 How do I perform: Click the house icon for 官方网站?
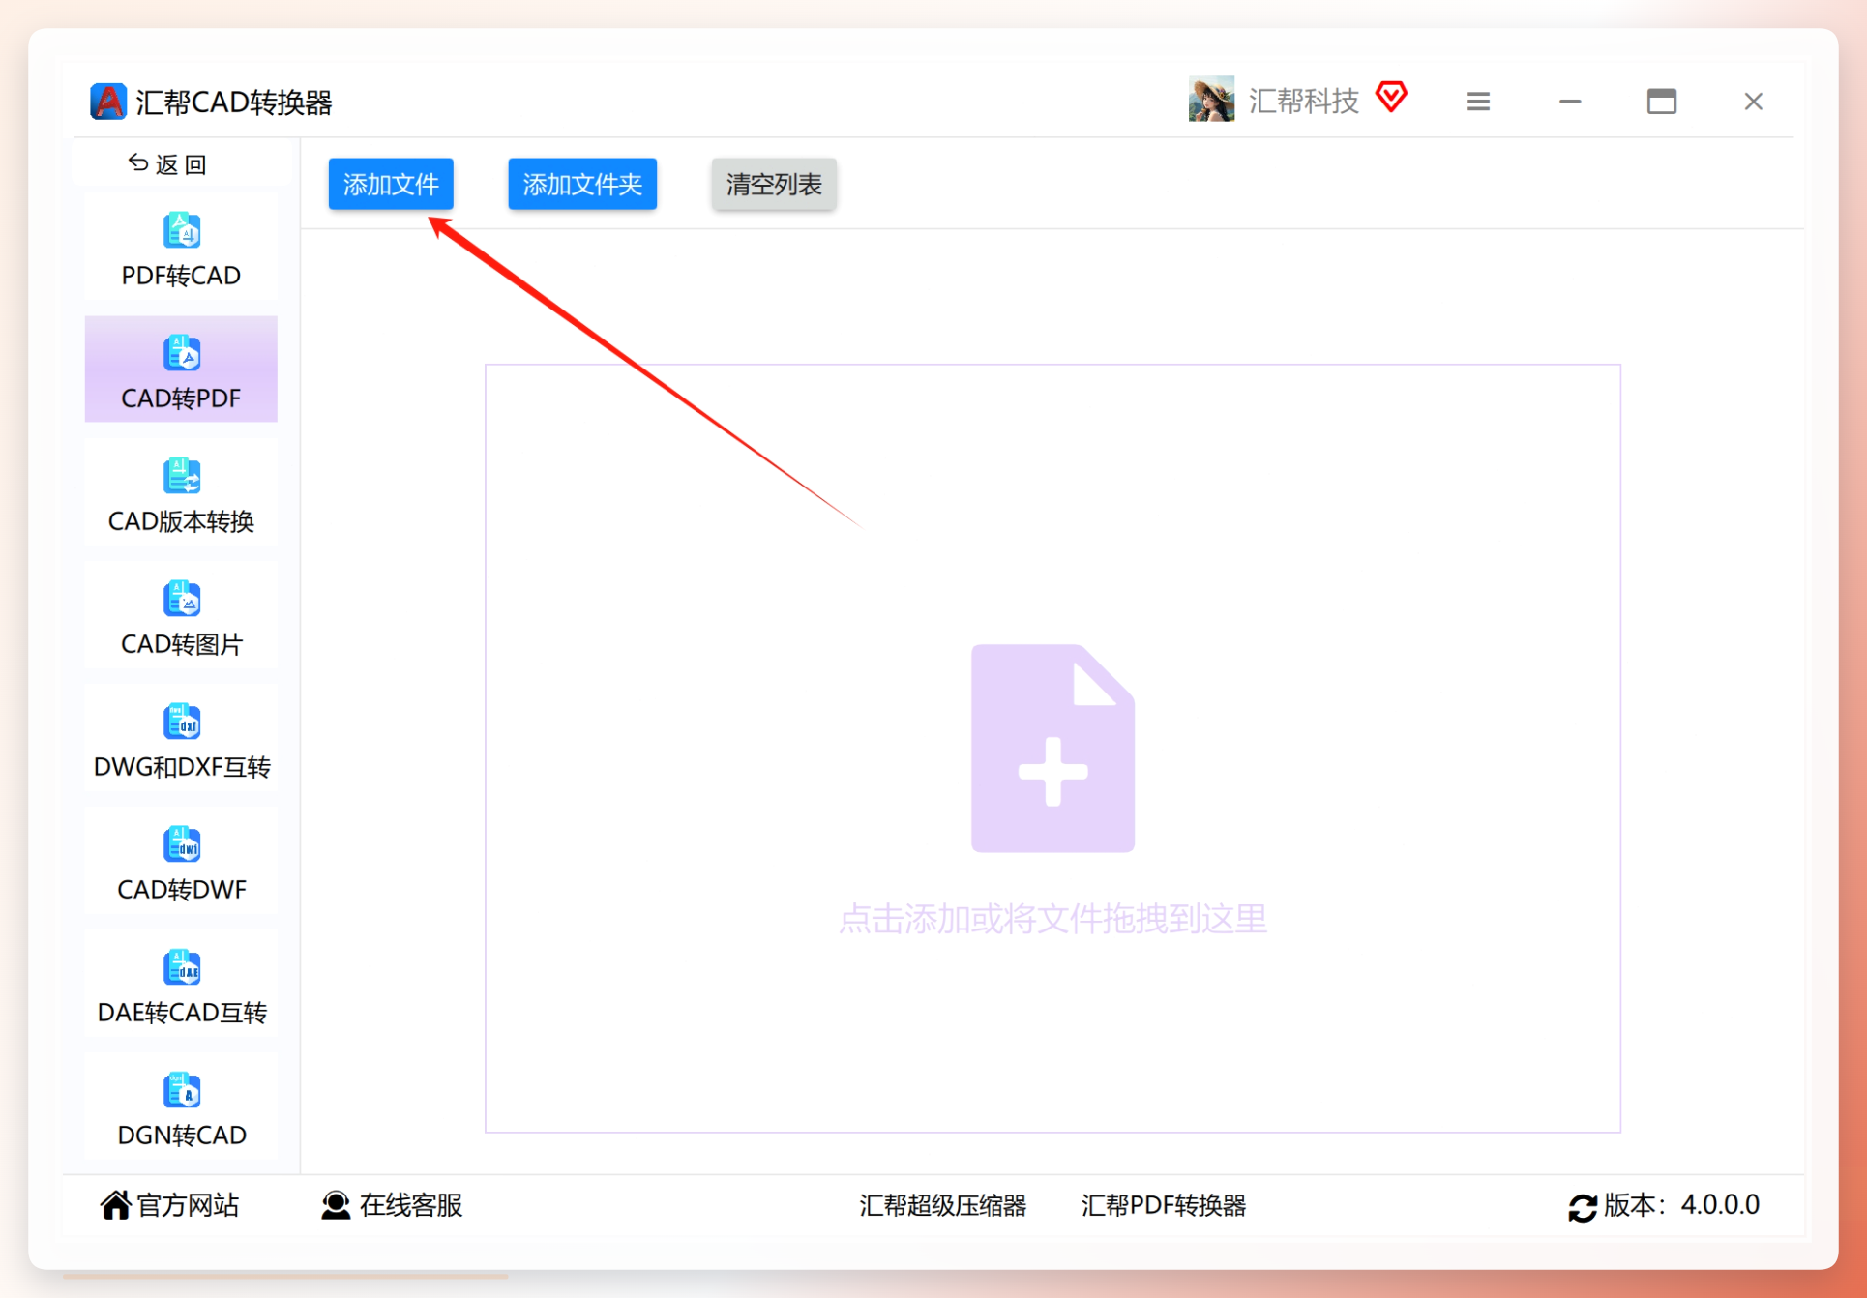(115, 1205)
